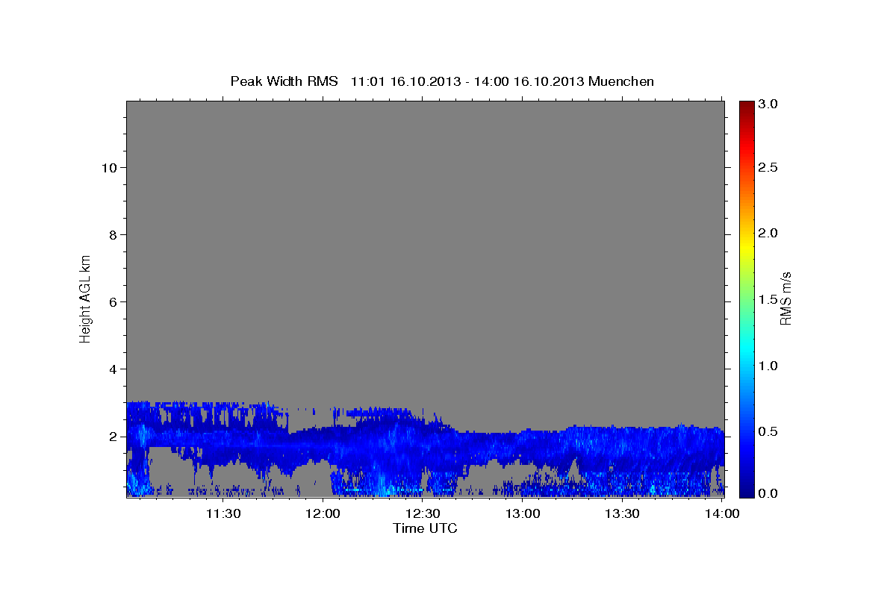Click the 13:00 time tick label

(x=523, y=513)
